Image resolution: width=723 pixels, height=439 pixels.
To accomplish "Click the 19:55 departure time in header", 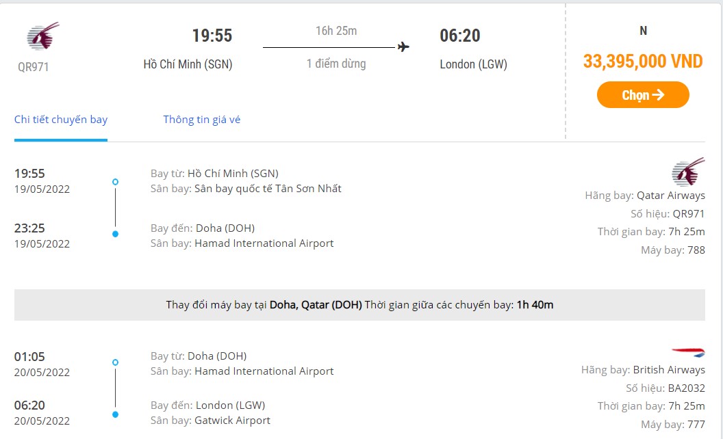I will click(x=212, y=36).
